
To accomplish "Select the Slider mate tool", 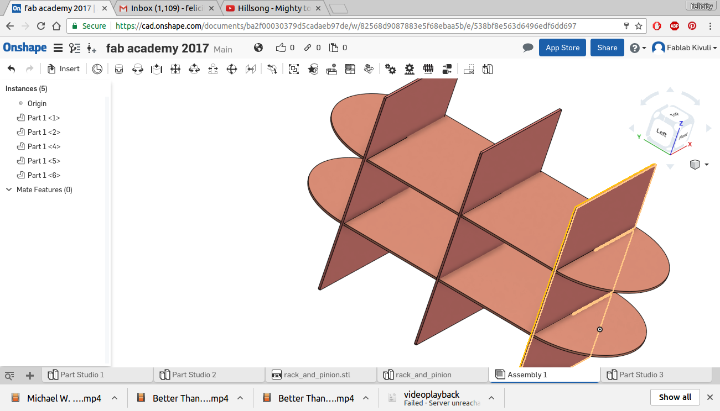I will click(157, 69).
